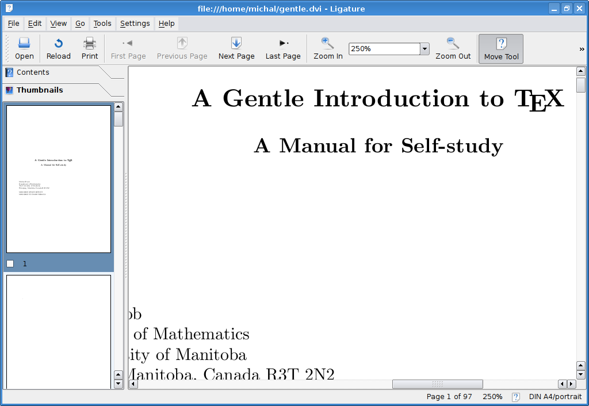Click the Ligature title bar icon

9,8
